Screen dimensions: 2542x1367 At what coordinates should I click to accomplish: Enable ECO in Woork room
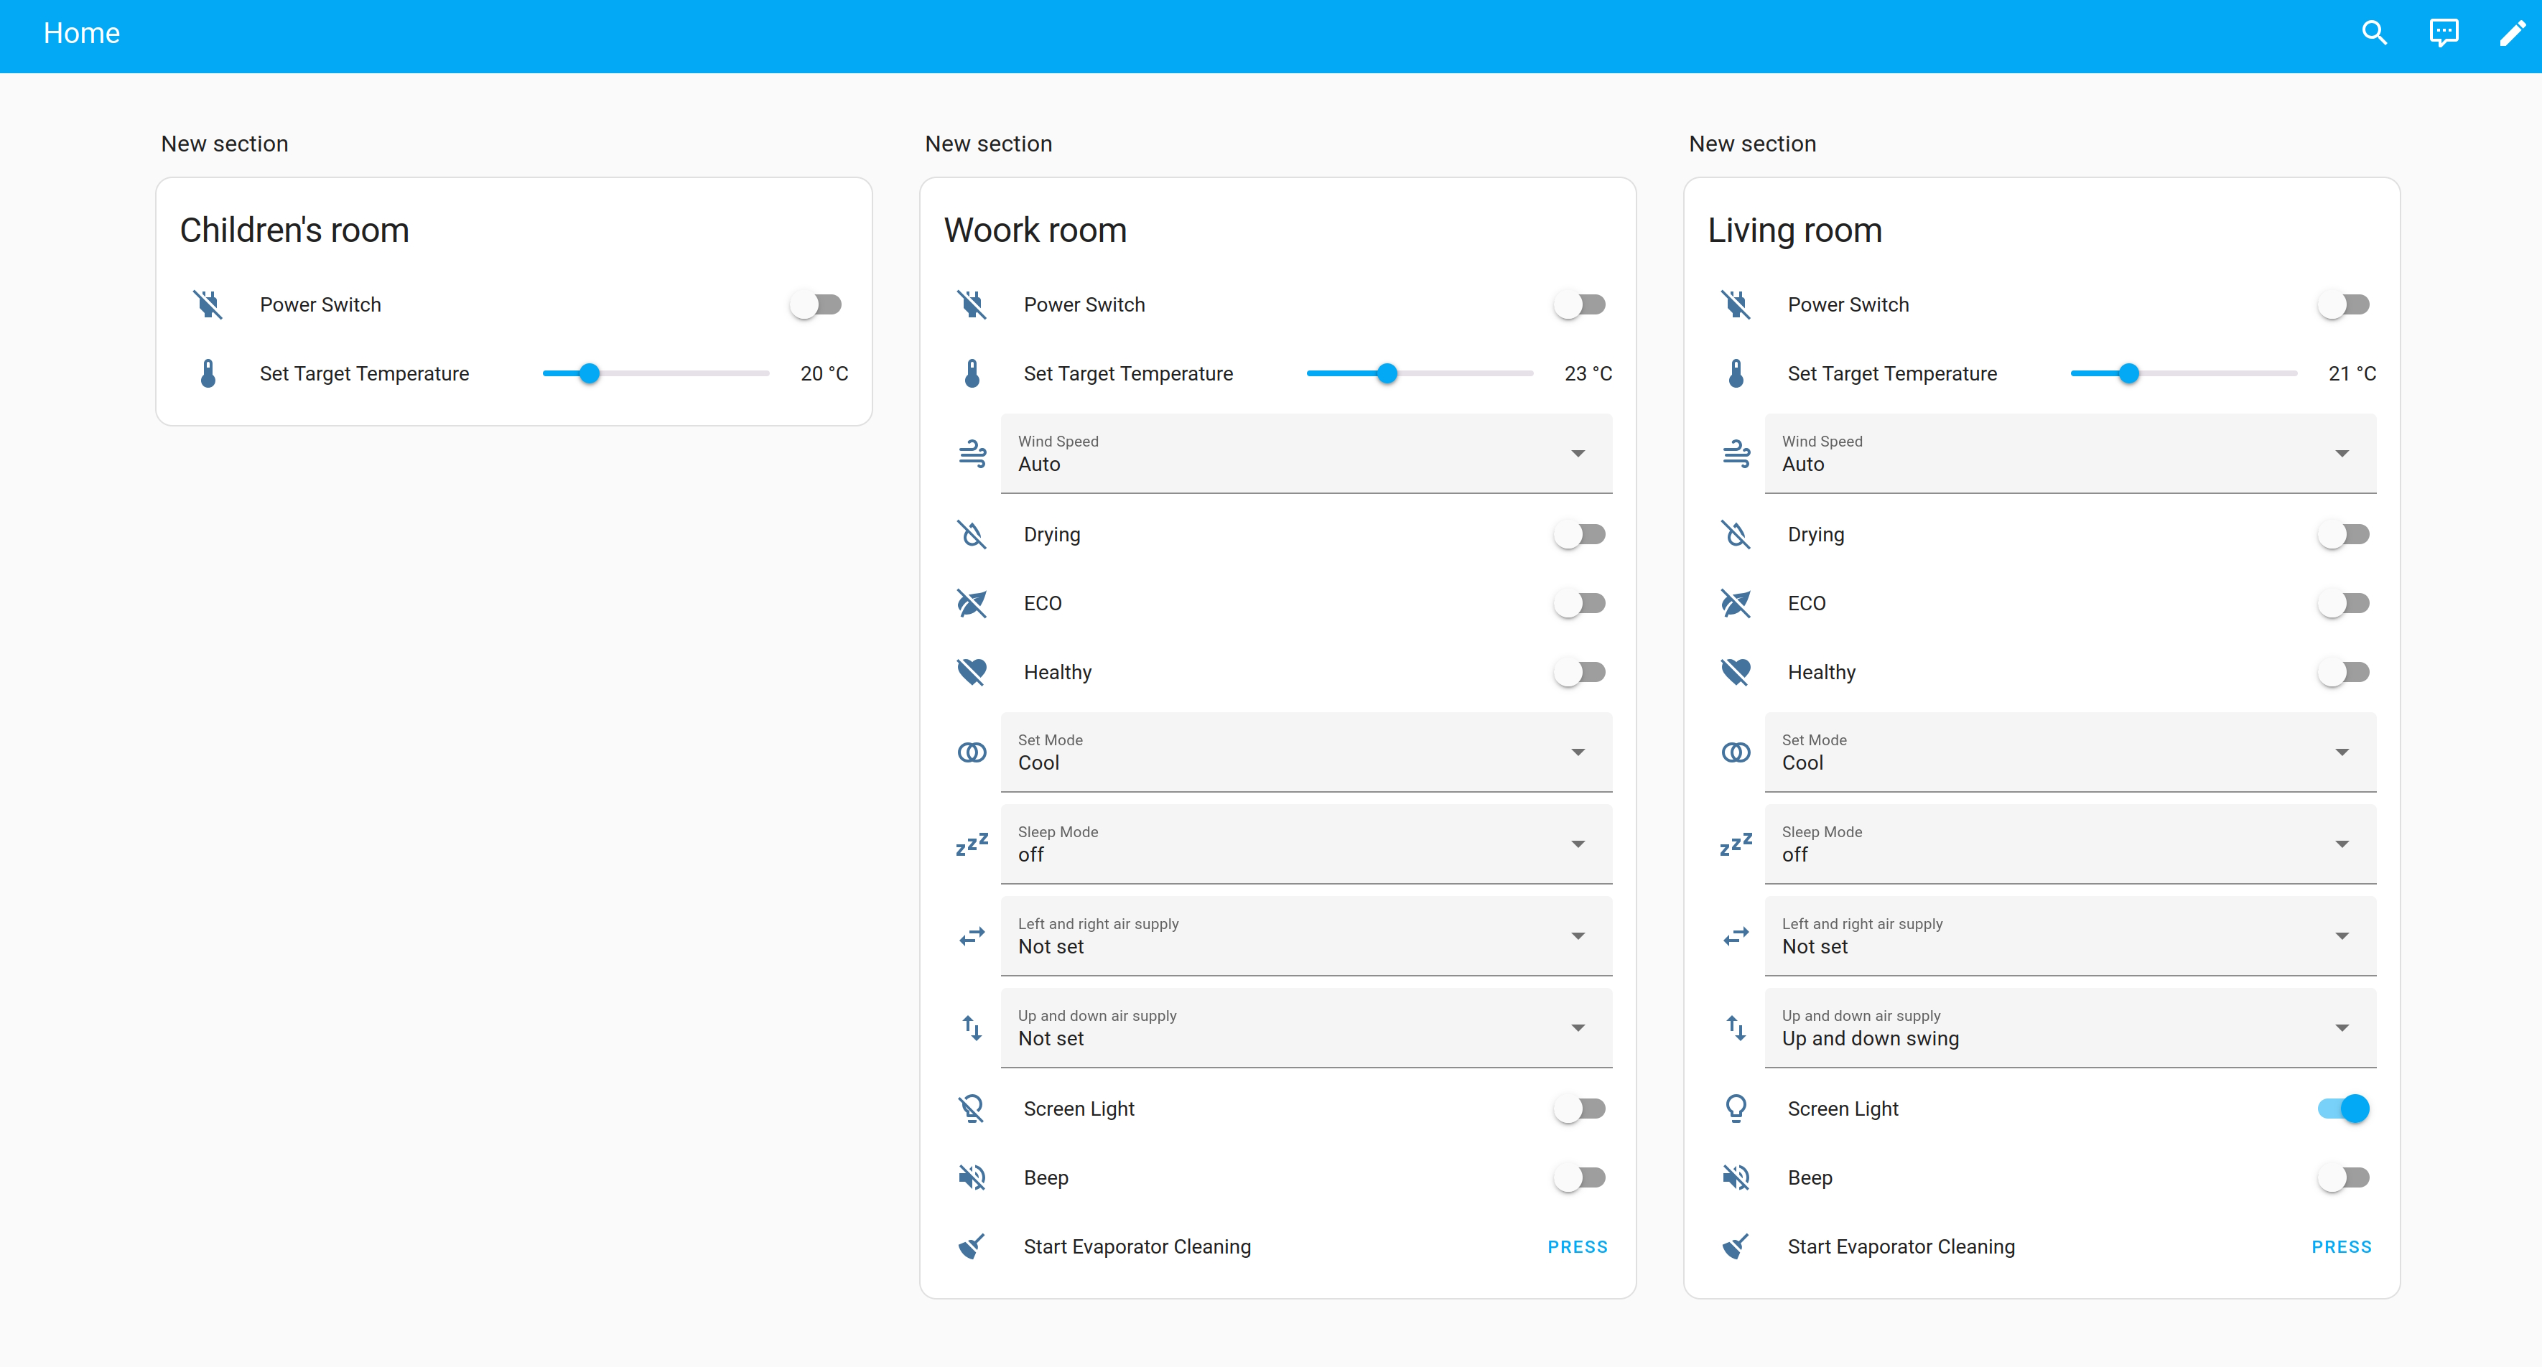[x=1580, y=604]
